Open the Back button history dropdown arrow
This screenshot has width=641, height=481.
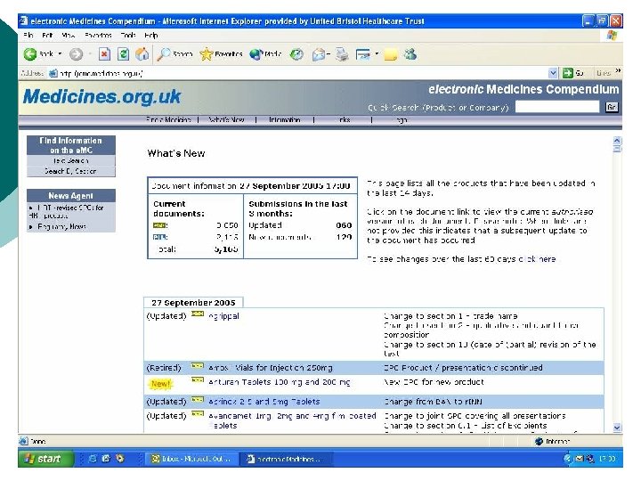pyautogui.click(x=60, y=54)
